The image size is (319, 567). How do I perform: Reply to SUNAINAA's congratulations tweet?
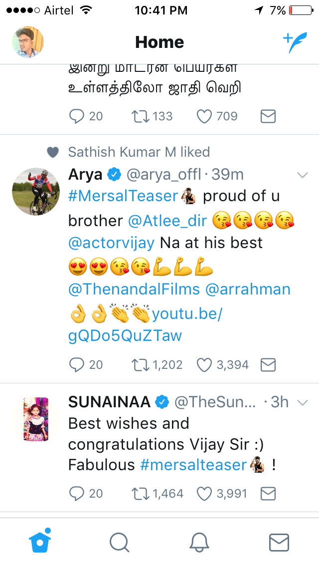(x=77, y=494)
